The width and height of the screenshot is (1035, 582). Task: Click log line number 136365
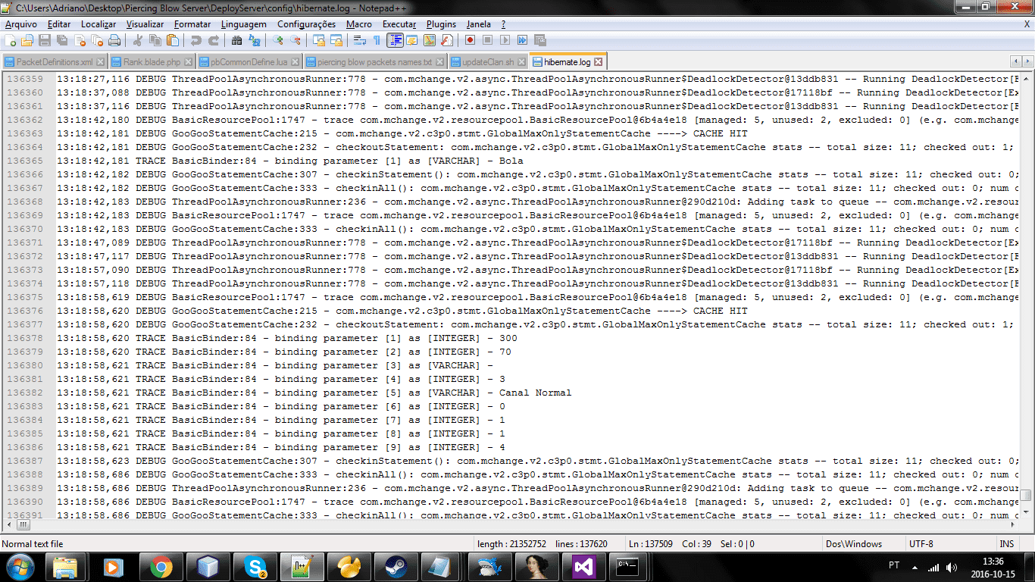tap(25, 161)
